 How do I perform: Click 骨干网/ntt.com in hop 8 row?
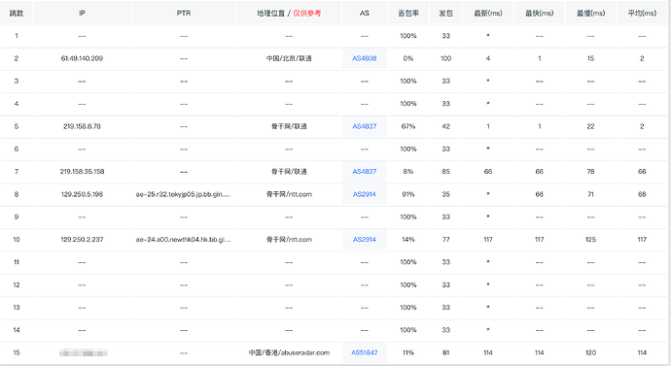pos(289,194)
